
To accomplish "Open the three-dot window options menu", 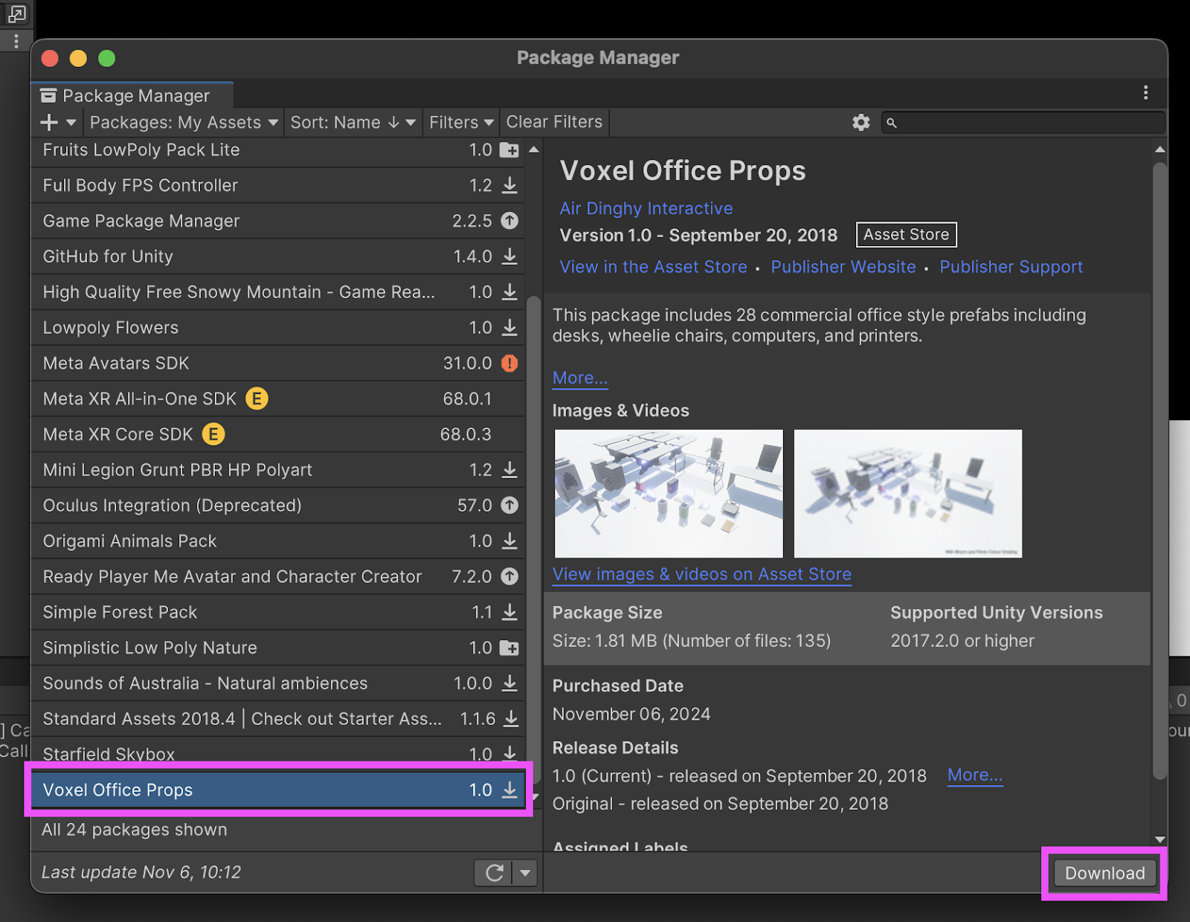I will [1145, 92].
